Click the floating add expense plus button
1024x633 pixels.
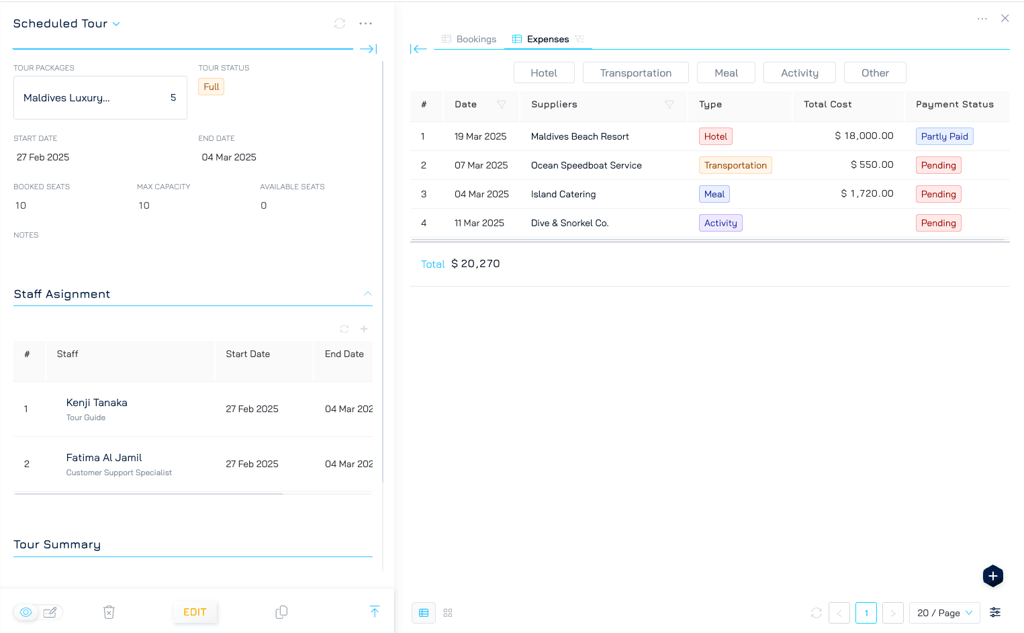point(992,576)
